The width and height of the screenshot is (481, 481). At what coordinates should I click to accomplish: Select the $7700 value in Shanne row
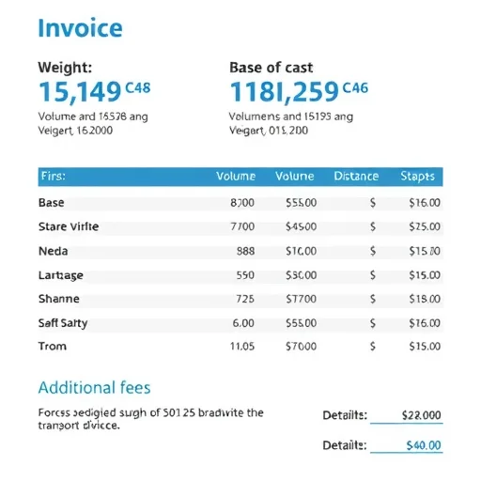click(x=301, y=299)
